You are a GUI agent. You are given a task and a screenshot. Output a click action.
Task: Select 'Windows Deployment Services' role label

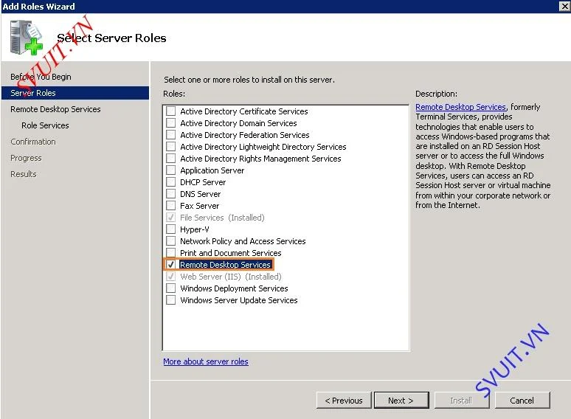pos(234,288)
